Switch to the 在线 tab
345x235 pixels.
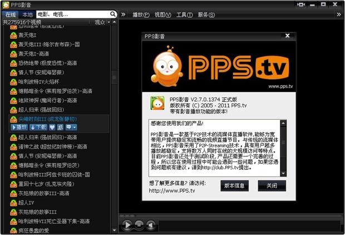pos(11,14)
